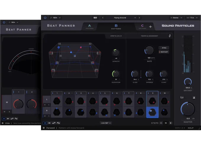Solo the R channel
Viewport: 201px width, 145px height.
[x=49, y=116]
